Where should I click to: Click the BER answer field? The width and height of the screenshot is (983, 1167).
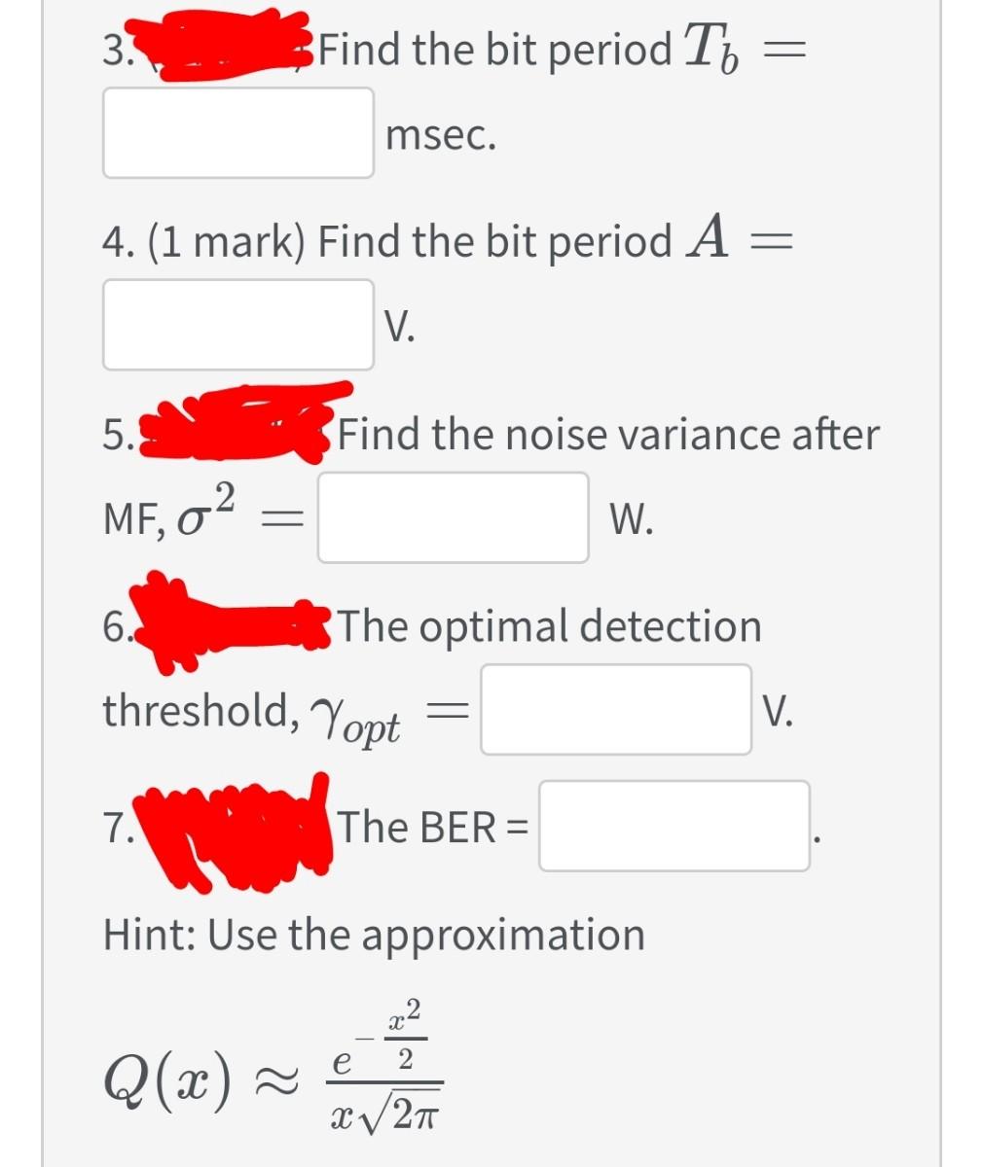[674, 828]
